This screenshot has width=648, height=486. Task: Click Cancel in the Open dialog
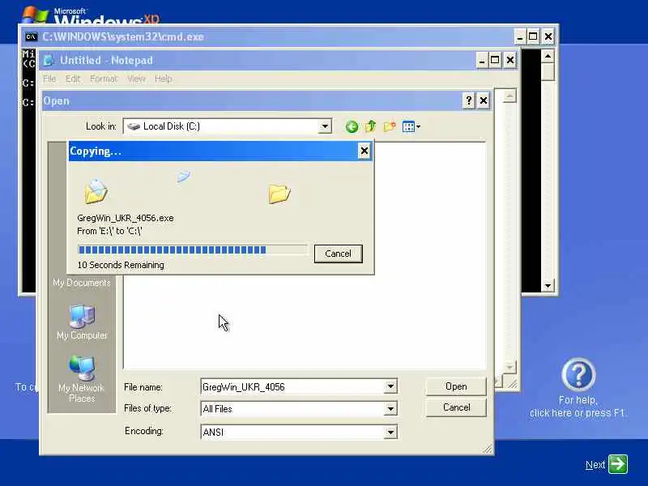(456, 407)
